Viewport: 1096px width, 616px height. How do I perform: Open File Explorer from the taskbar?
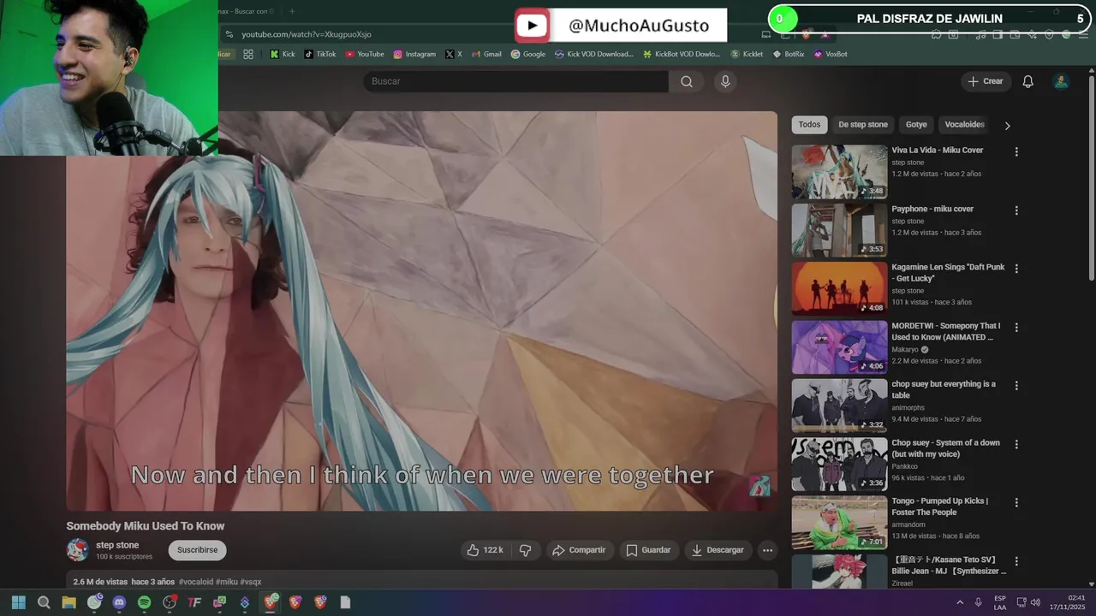click(68, 602)
